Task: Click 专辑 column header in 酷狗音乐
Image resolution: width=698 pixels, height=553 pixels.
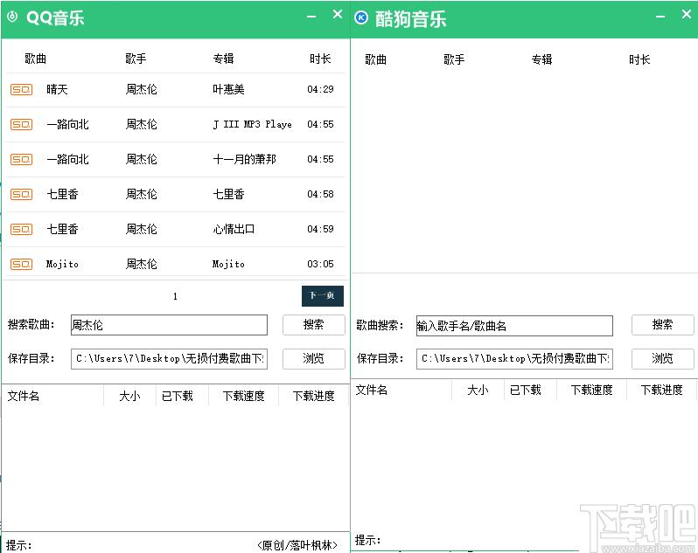Action: point(541,59)
